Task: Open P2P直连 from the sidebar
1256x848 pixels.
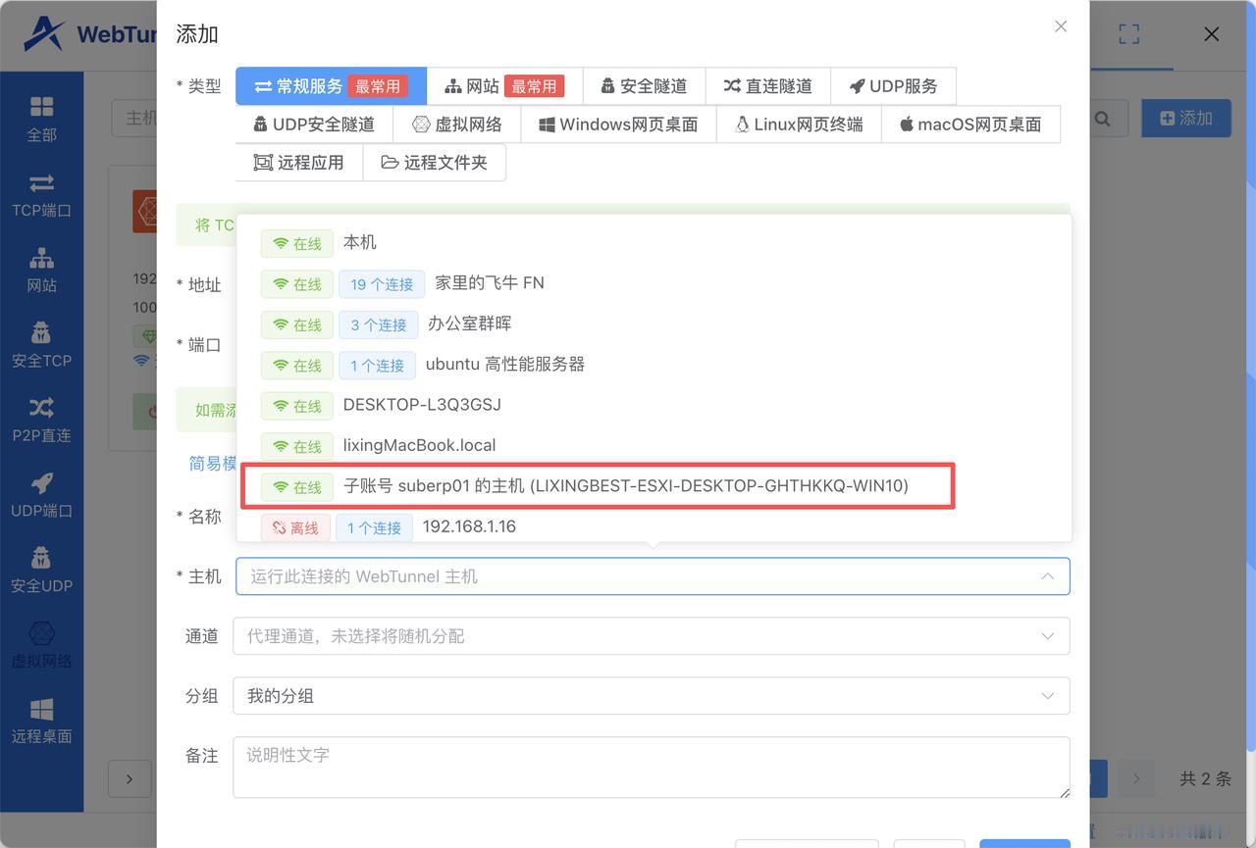Action: tap(41, 420)
